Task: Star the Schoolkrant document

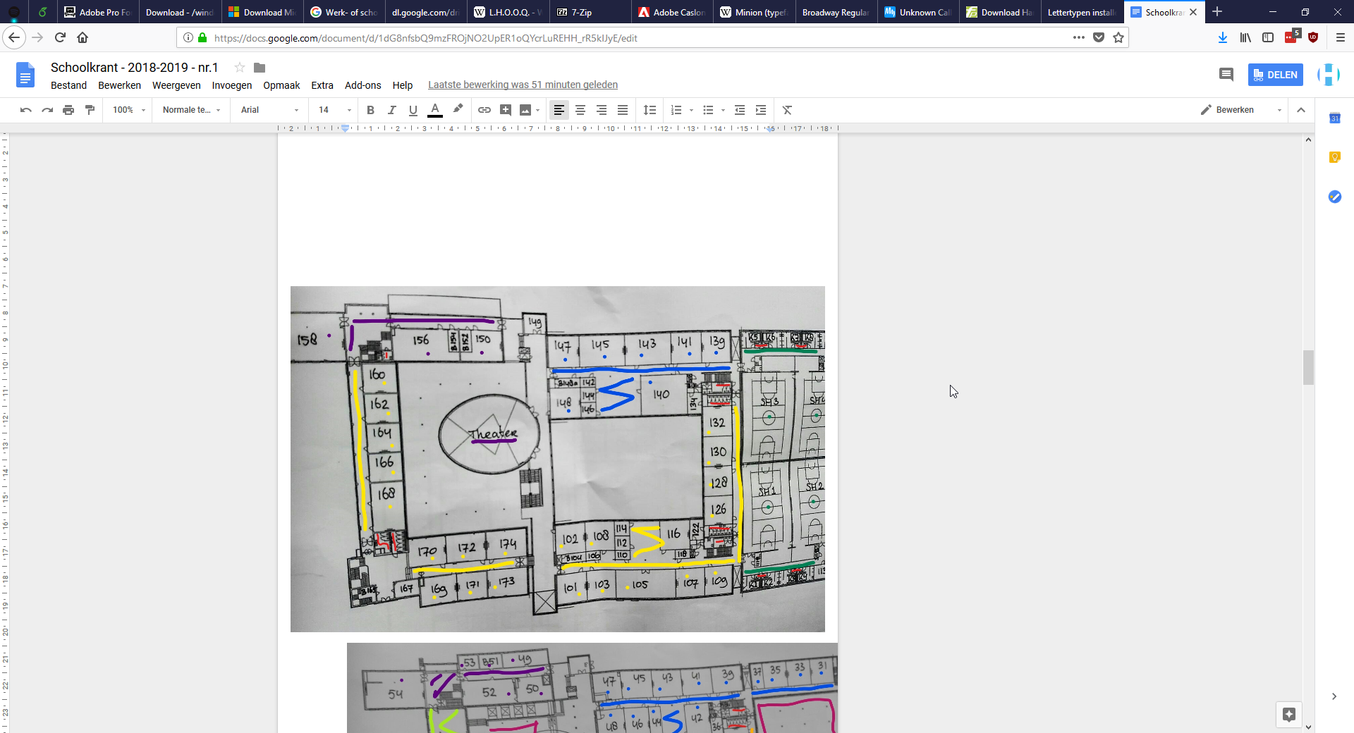Action: (x=240, y=68)
